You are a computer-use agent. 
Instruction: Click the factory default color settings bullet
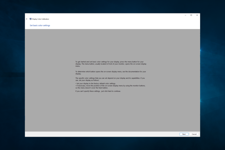pyautogui.click(x=95, y=83)
